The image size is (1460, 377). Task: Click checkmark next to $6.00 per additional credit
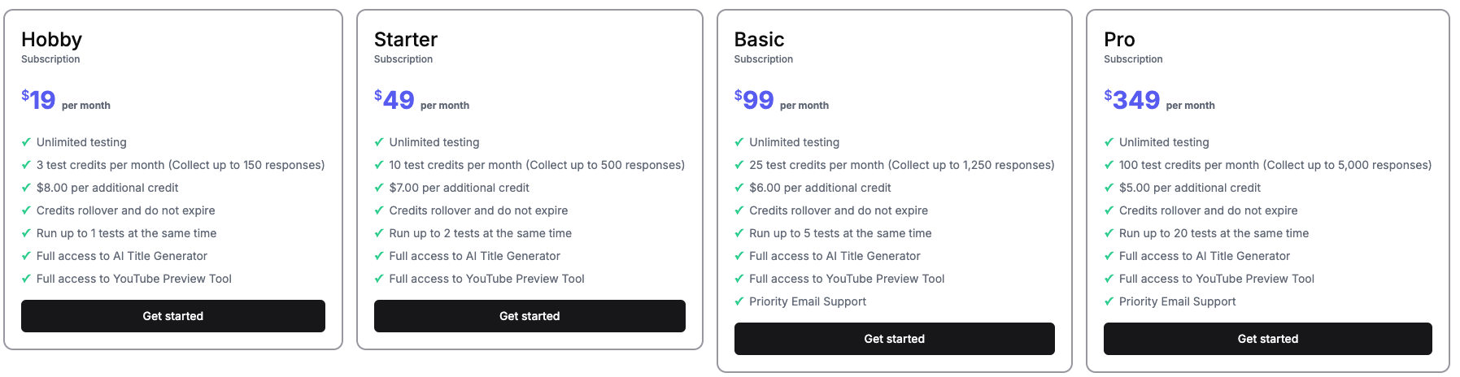pyautogui.click(x=739, y=188)
